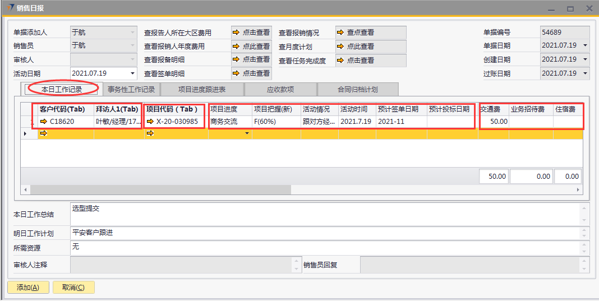This screenshot has width=599, height=301.
Task: Click arrow icon for 查看报销情况
Action: tap(340, 33)
